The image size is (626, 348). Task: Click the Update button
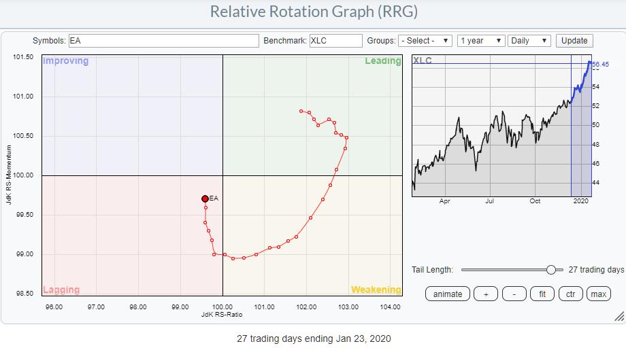(574, 41)
